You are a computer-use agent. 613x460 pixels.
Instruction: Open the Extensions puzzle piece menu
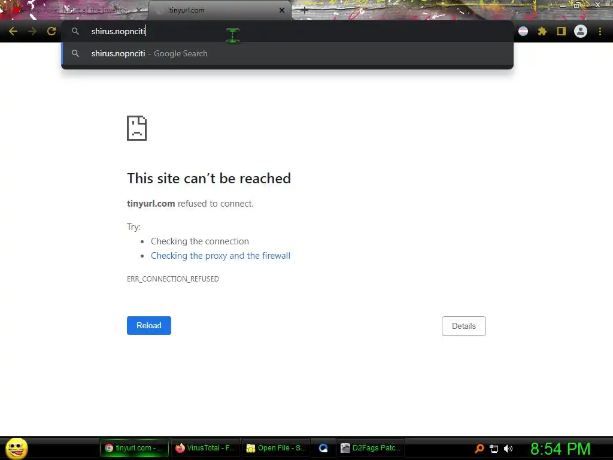click(x=542, y=31)
